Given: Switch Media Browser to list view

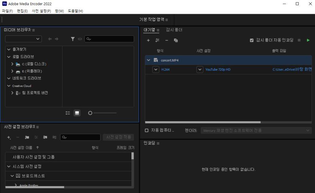Looking at the screenshot, I should tap(68, 113).
